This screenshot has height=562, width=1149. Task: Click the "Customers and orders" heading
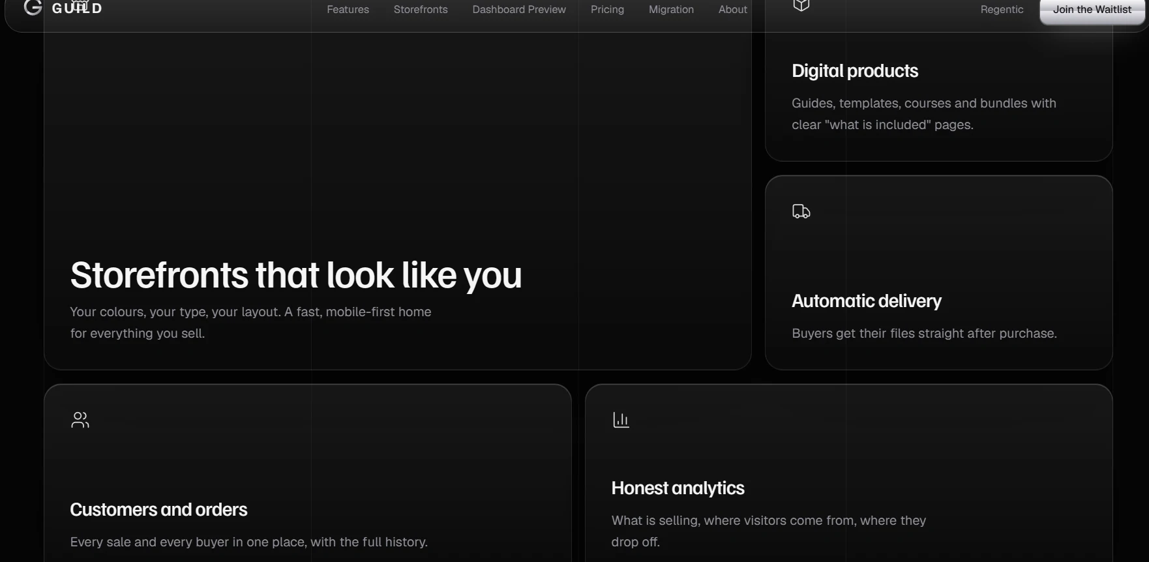[x=158, y=509]
